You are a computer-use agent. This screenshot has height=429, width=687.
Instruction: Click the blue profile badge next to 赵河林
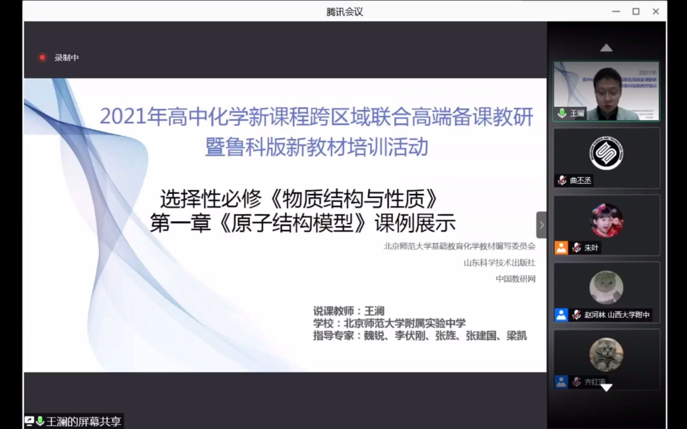click(561, 315)
